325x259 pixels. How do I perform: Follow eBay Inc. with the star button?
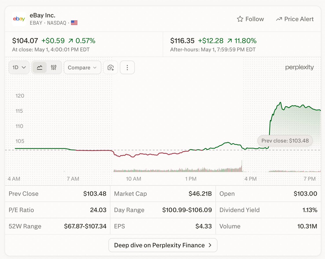coord(250,19)
